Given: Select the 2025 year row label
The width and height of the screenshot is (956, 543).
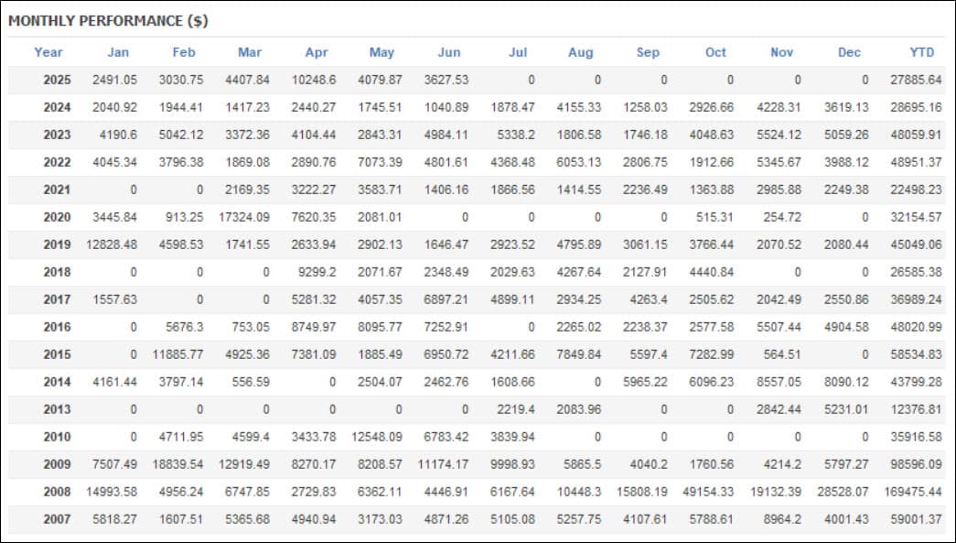Looking at the screenshot, I should pos(58,80).
